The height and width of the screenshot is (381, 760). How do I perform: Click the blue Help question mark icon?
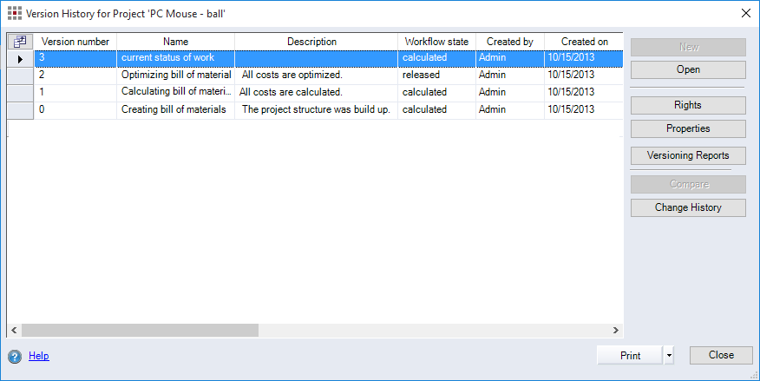(x=15, y=356)
